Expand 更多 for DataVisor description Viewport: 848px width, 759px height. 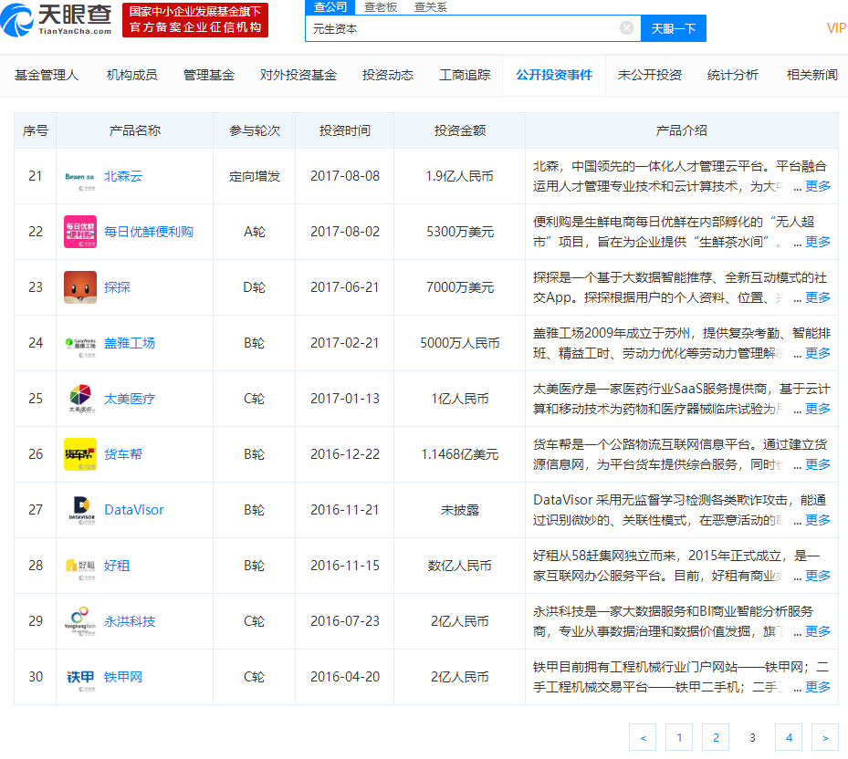pyautogui.click(x=818, y=520)
